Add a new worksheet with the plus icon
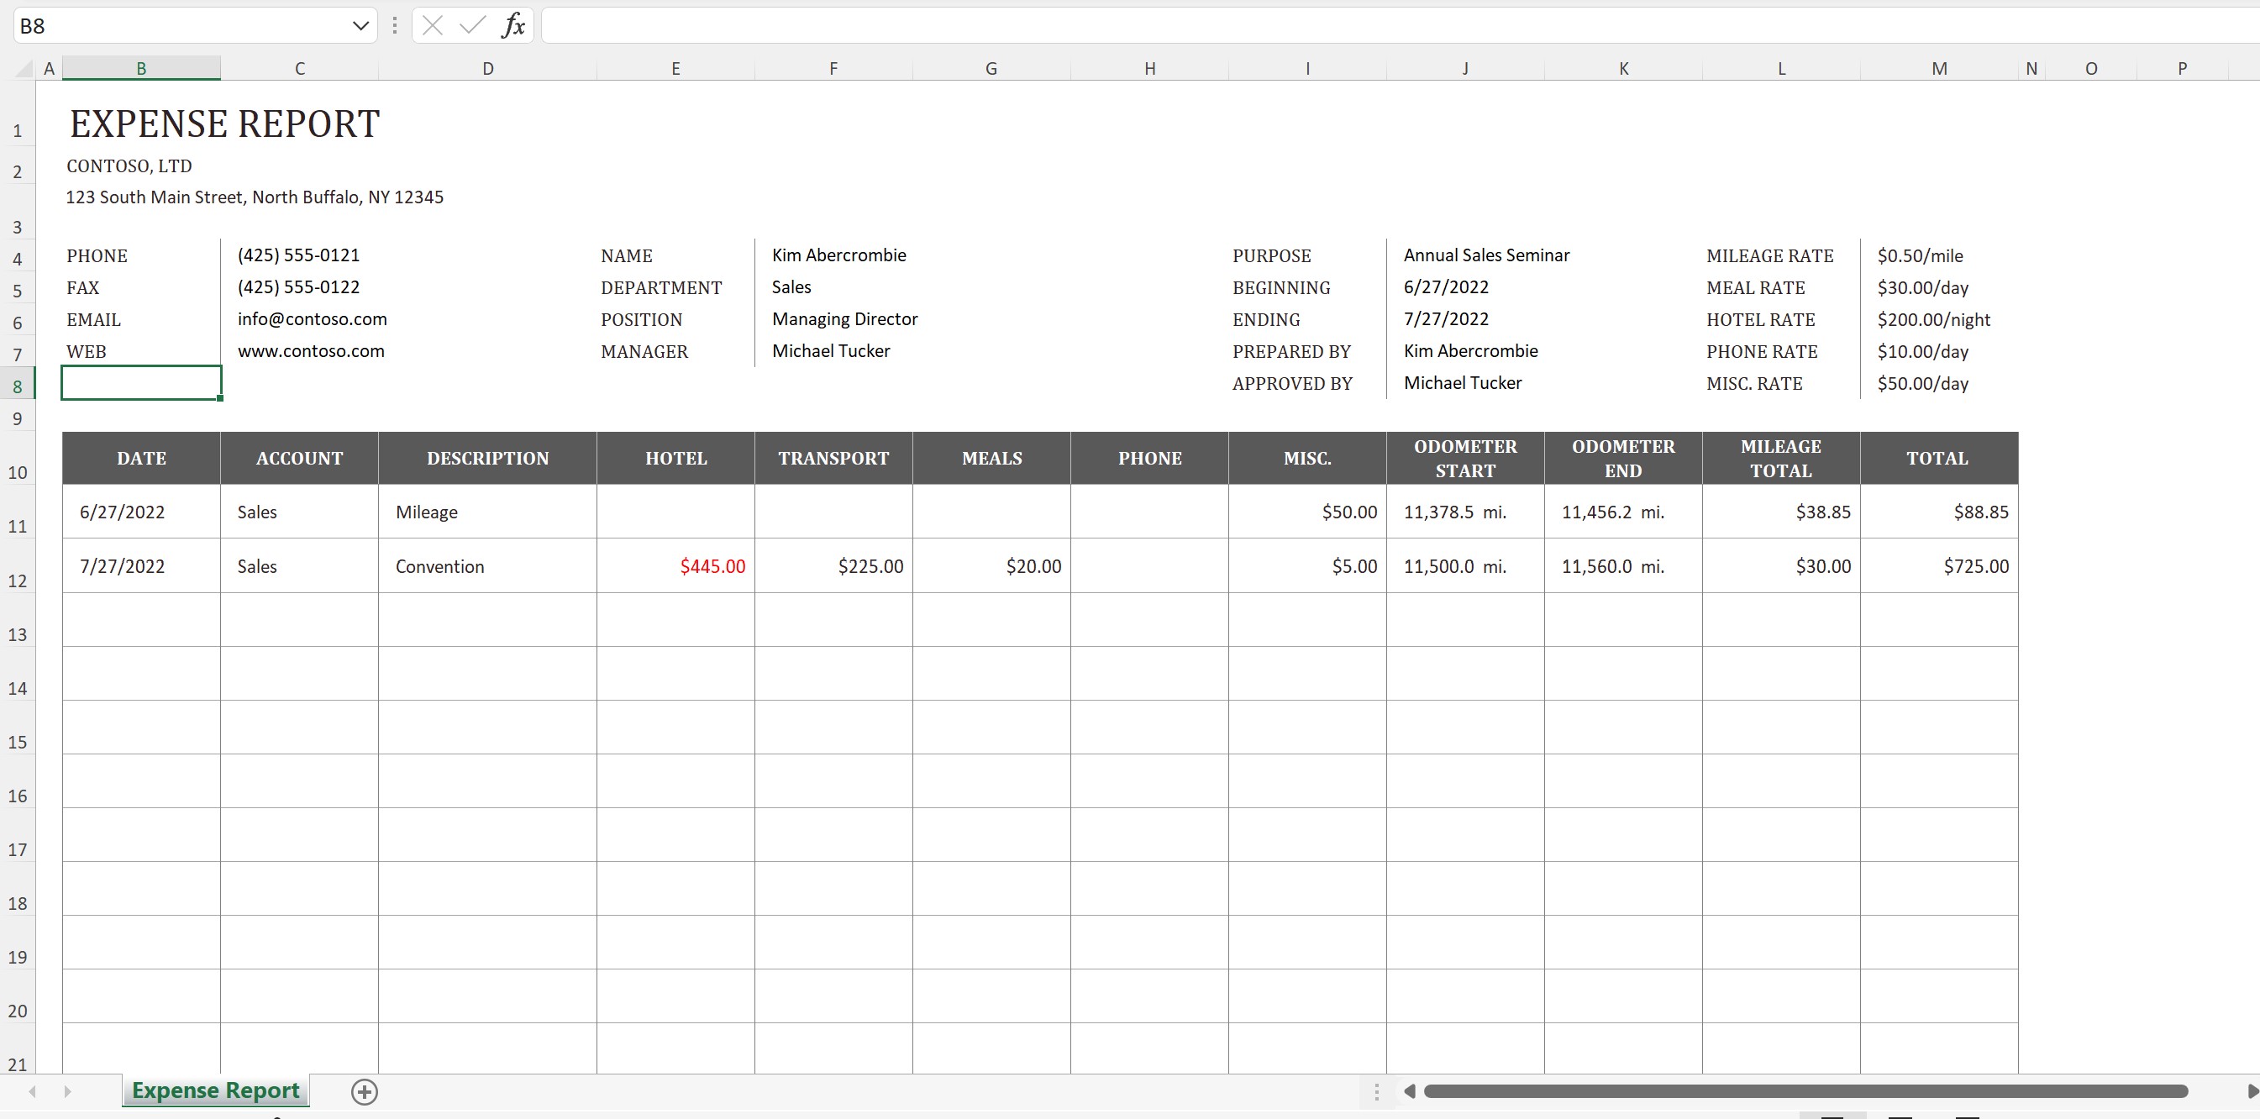 [x=365, y=1091]
